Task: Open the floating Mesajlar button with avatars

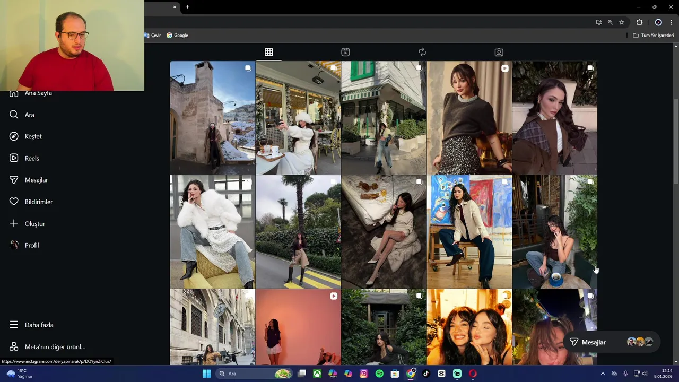Action: click(x=612, y=342)
